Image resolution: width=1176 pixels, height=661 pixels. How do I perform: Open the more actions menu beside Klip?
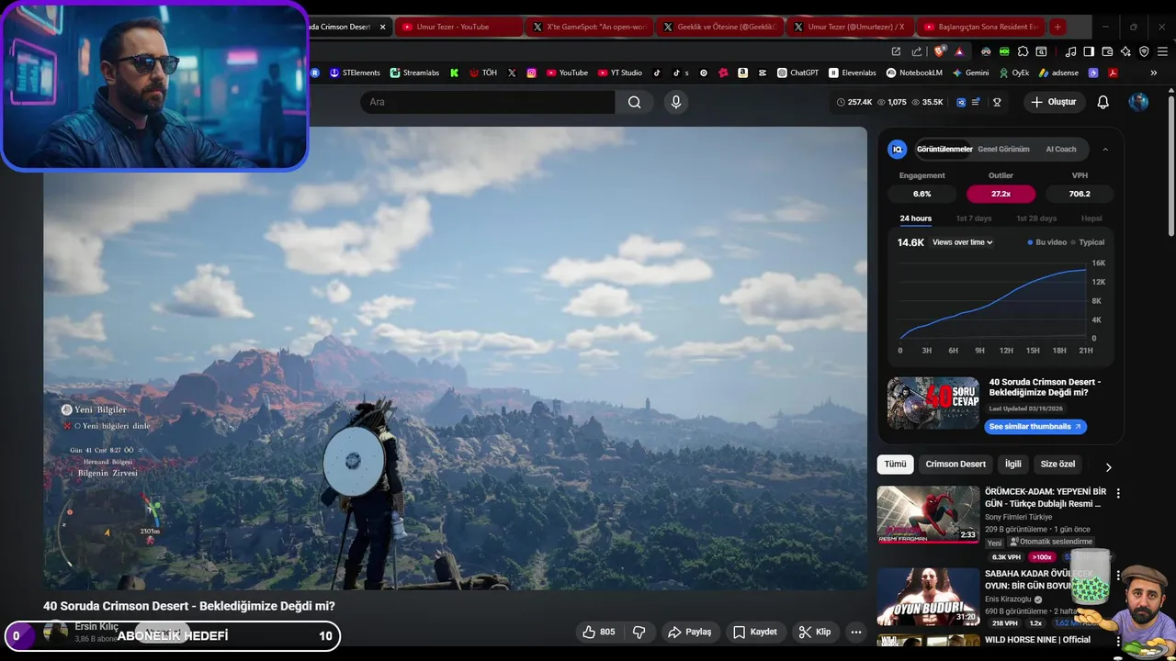point(855,632)
